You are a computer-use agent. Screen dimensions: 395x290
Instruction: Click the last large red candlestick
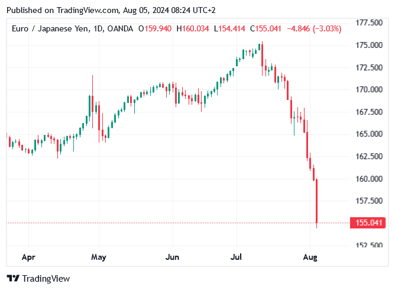pos(318,201)
